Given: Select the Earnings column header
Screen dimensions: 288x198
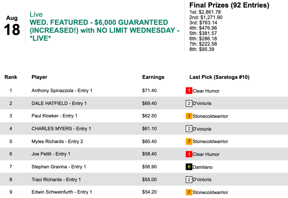Looking at the screenshot, I should 153,77.
